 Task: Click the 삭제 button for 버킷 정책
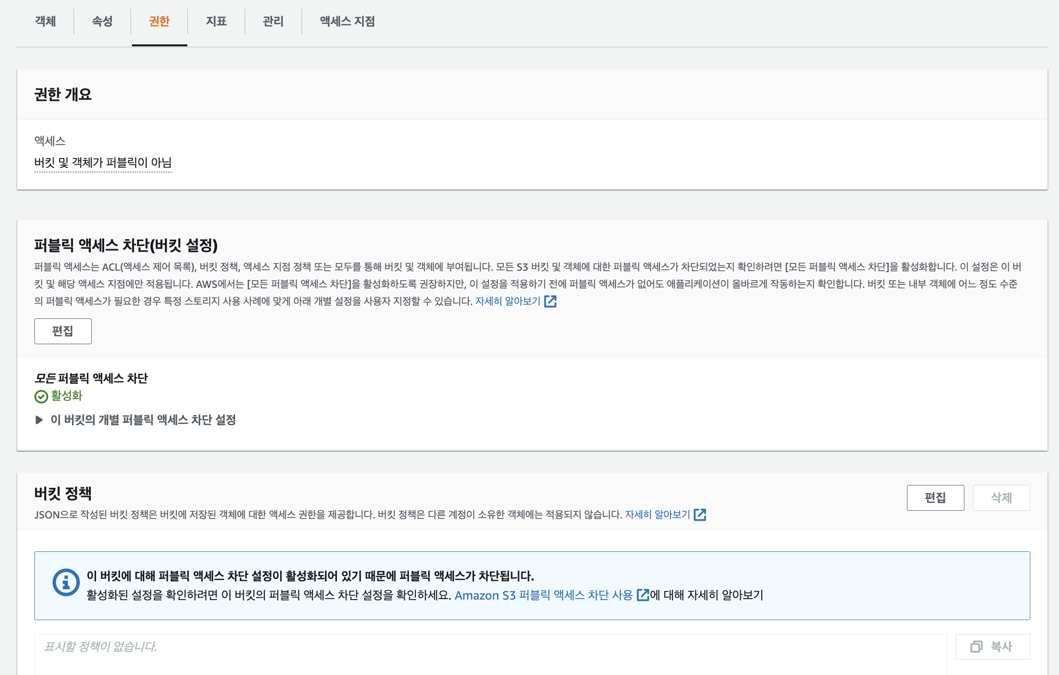(x=1001, y=497)
